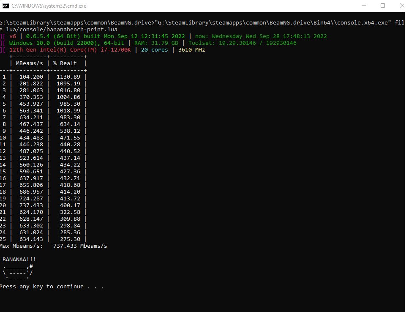Click 'Toolset: 19.29.30146 / 192930146' text
406x312 pixels.
[243, 43]
